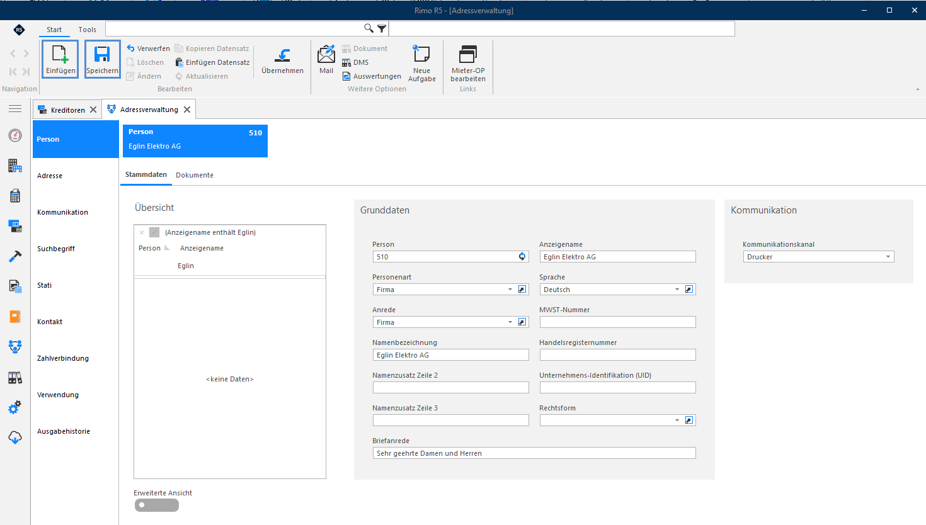The image size is (926, 525).
Task: Open the Kommunikation section
Action: [x=76, y=212]
